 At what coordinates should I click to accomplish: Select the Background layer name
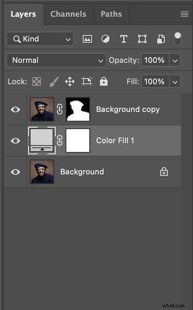pyautogui.click(x=82, y=172)
